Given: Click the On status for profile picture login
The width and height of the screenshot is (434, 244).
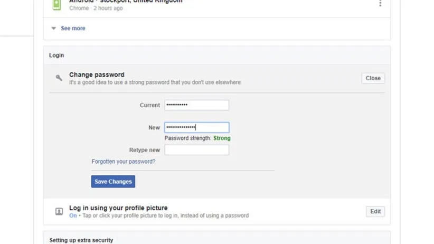Looking at the screenshot, I should [x=73, y=215].
